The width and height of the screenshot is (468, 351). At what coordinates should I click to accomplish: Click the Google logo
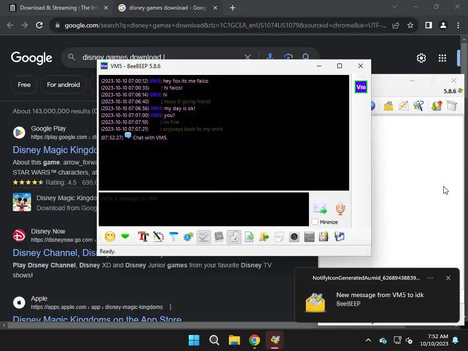pyautogui.click(x=32, y=58)
